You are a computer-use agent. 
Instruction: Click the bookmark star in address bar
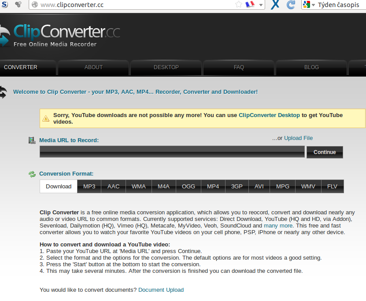pos(239,5)
